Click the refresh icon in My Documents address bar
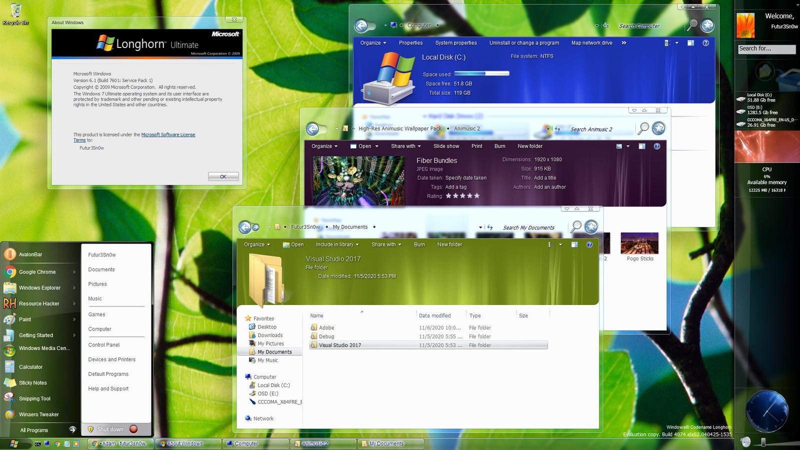 490,227
